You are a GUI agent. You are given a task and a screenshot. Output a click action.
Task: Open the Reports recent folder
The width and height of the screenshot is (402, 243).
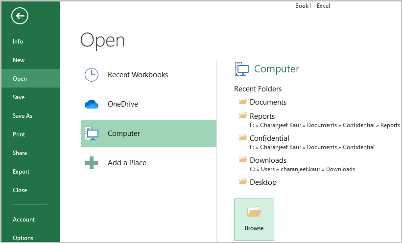[262, 116]
